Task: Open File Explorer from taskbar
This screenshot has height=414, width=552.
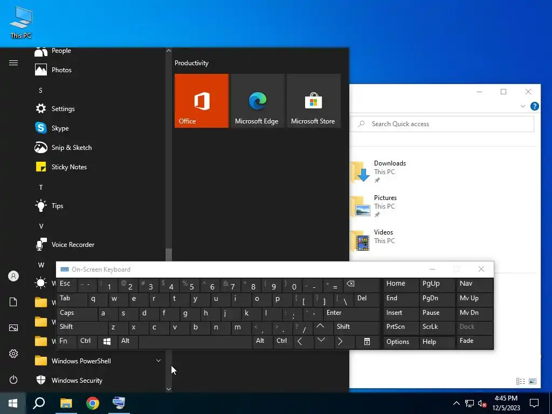Action: (66, 403)
